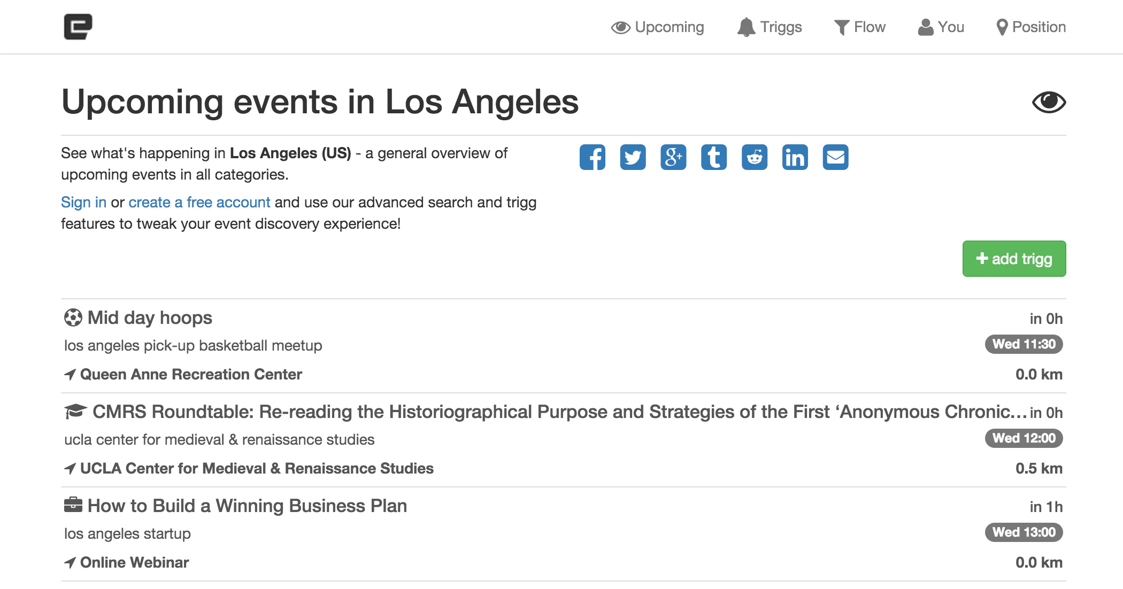This screenshot has width=1123, height=589.
Task: Toggle the large eye watch icon
Action: [1049, 102]
